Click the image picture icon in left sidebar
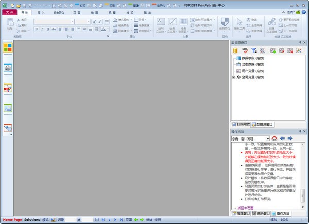The image size is (309, 224). tap(8, 108)
